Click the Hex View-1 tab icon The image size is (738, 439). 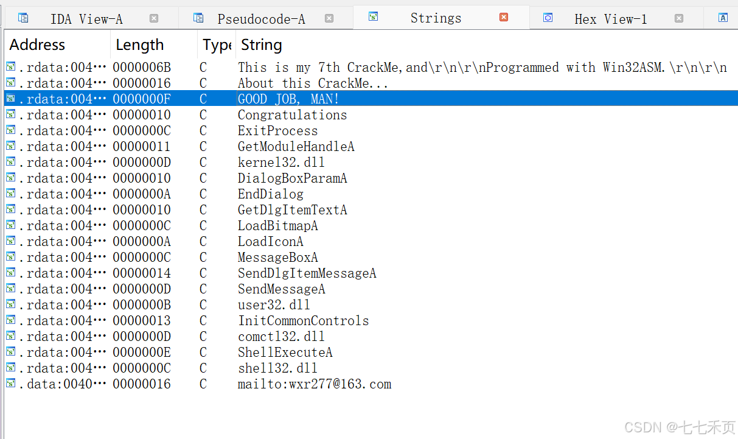click(548, 18)
